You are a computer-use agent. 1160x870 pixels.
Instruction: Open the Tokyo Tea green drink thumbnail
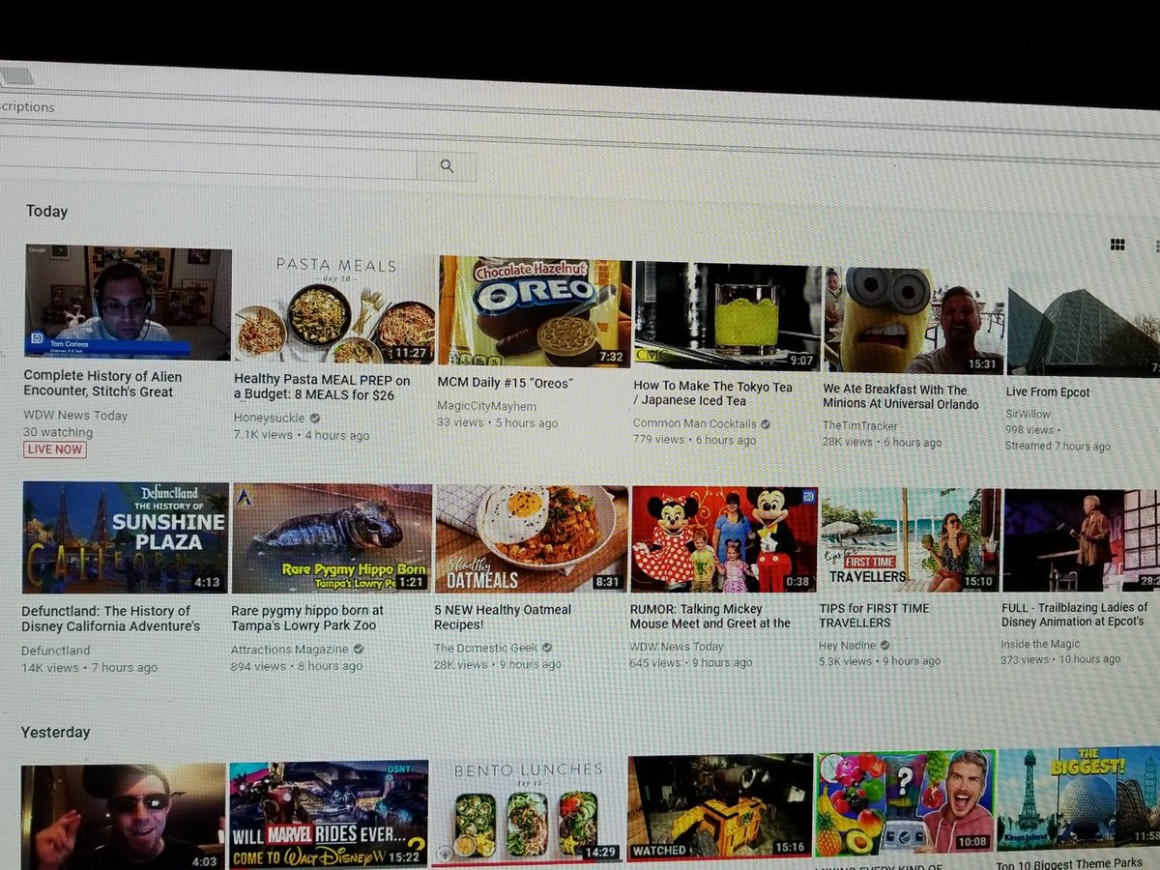coord(727,315)
